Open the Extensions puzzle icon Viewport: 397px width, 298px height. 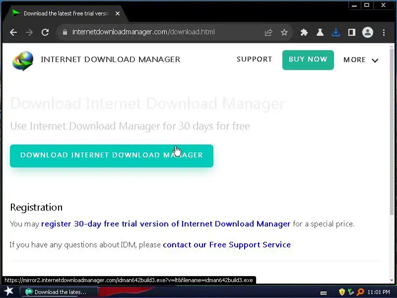[x=304, y=32]
